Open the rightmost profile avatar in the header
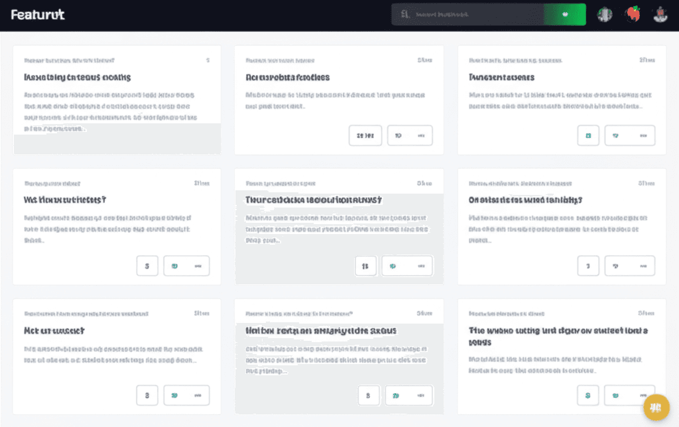 (x=660, y=15)
